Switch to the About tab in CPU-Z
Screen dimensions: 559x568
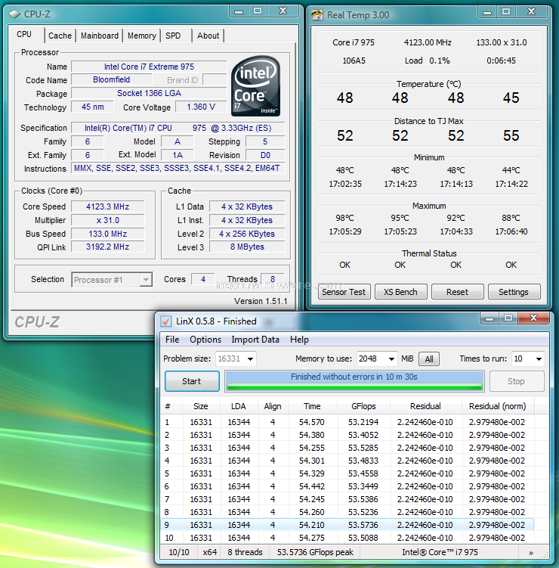point(208,36)
